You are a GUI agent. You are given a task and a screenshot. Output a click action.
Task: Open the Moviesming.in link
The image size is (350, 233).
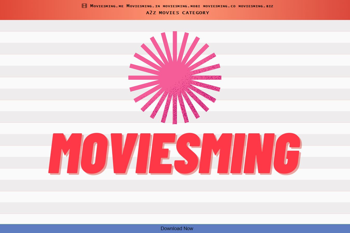coord(143,6)
